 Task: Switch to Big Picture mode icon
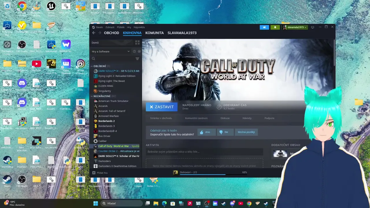(312, 27)
